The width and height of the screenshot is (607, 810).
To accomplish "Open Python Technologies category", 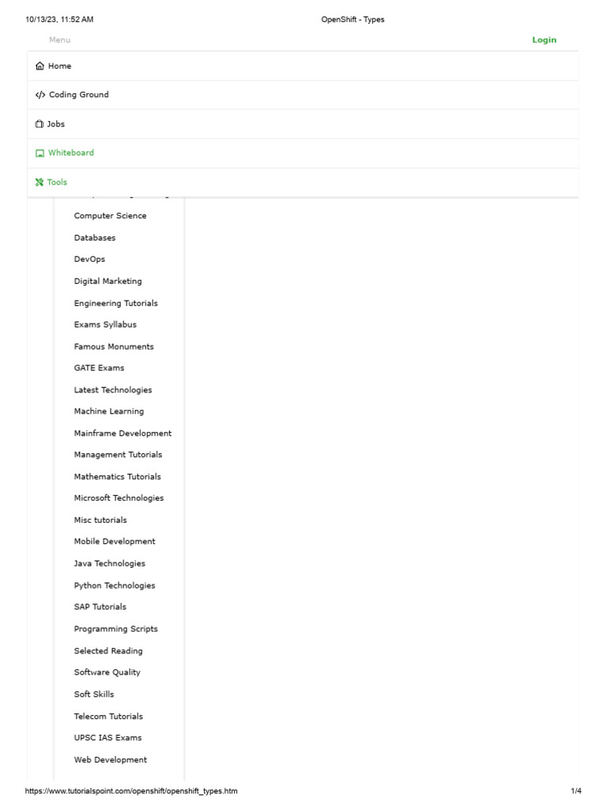I will coord(115,586).
